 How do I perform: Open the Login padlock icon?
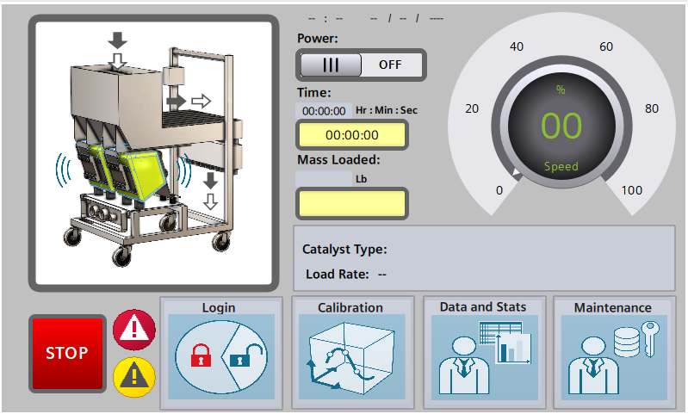click(x=221, y=356)
